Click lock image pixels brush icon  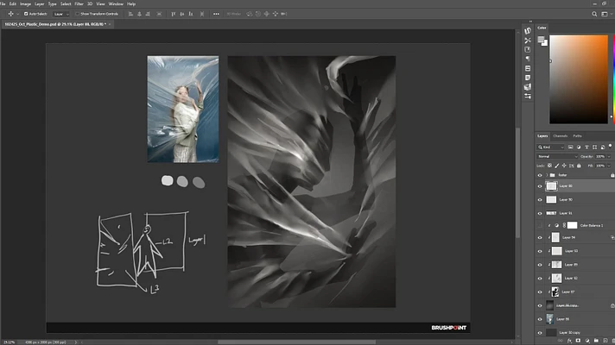pos(557,166)
